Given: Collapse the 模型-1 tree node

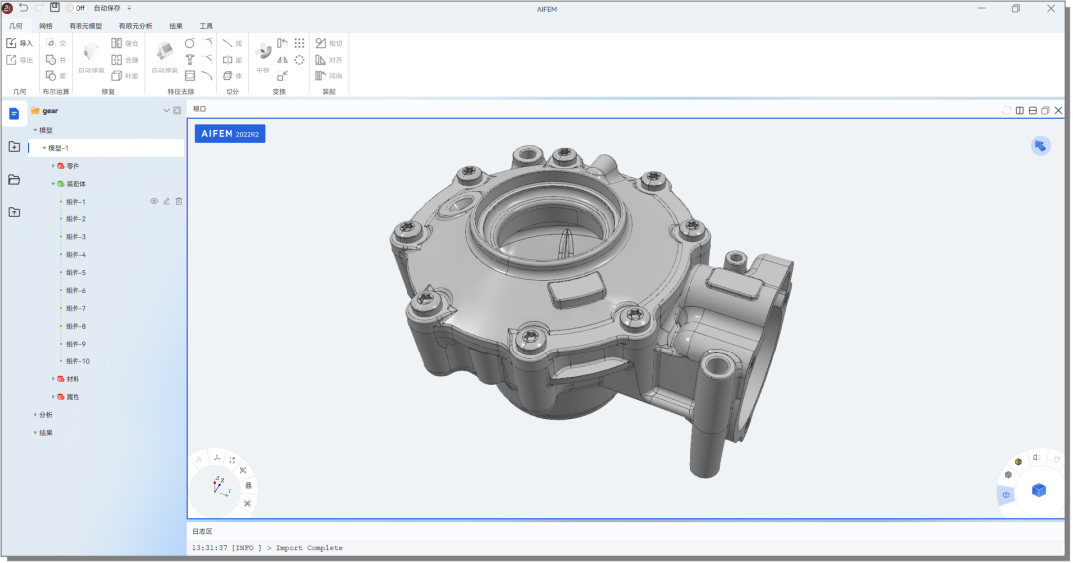Looking at the screenshot, I should pyautogui.click(x=44, y=148).
